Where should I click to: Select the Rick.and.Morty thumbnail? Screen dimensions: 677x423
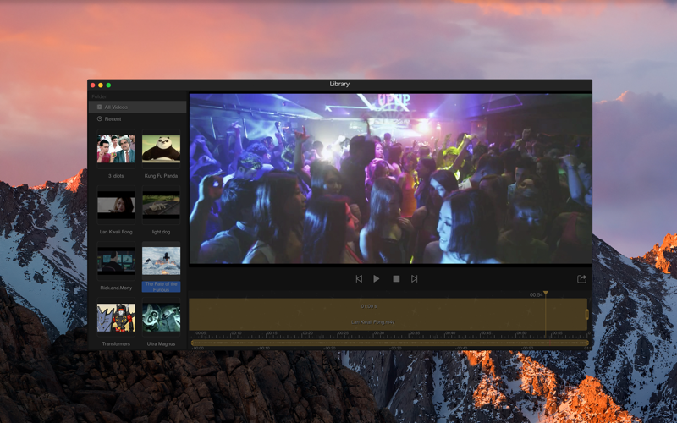[116, 261]
